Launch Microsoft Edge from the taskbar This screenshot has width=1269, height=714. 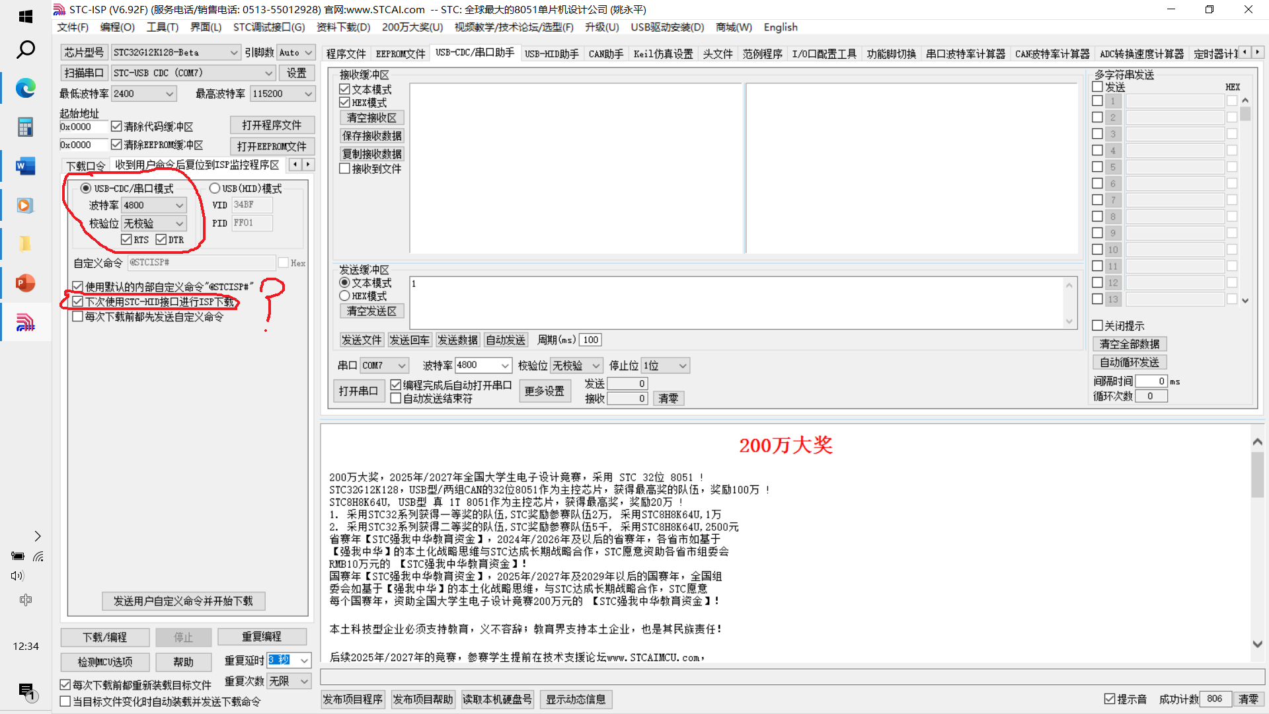pyautogui.click(x=26, y=88)
